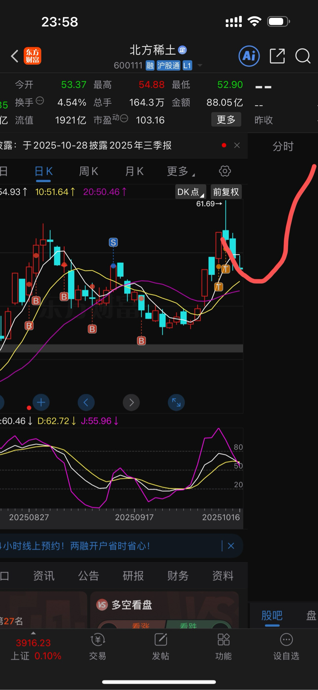This screenshot has height=690, width=318.
Task: Expand the index ticker up arrow
Action: tap(33, 633)
